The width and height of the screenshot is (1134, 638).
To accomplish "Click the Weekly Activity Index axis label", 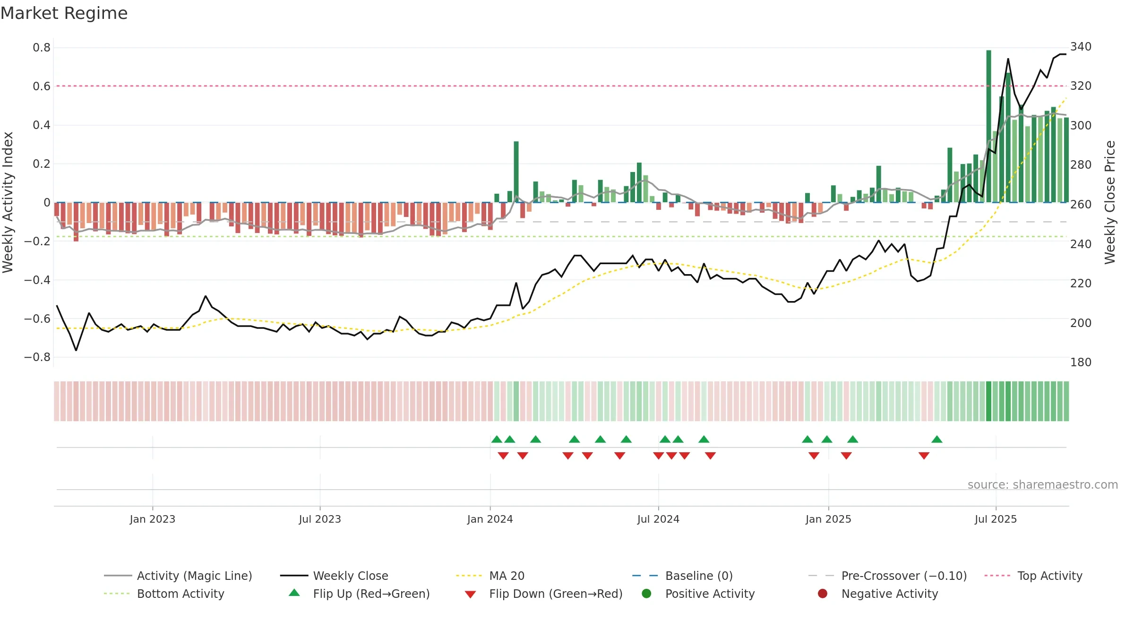I will [8, 202].
